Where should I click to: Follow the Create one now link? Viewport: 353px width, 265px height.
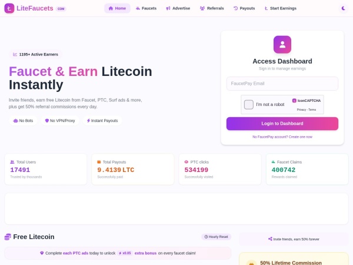(x=300, y=137)
